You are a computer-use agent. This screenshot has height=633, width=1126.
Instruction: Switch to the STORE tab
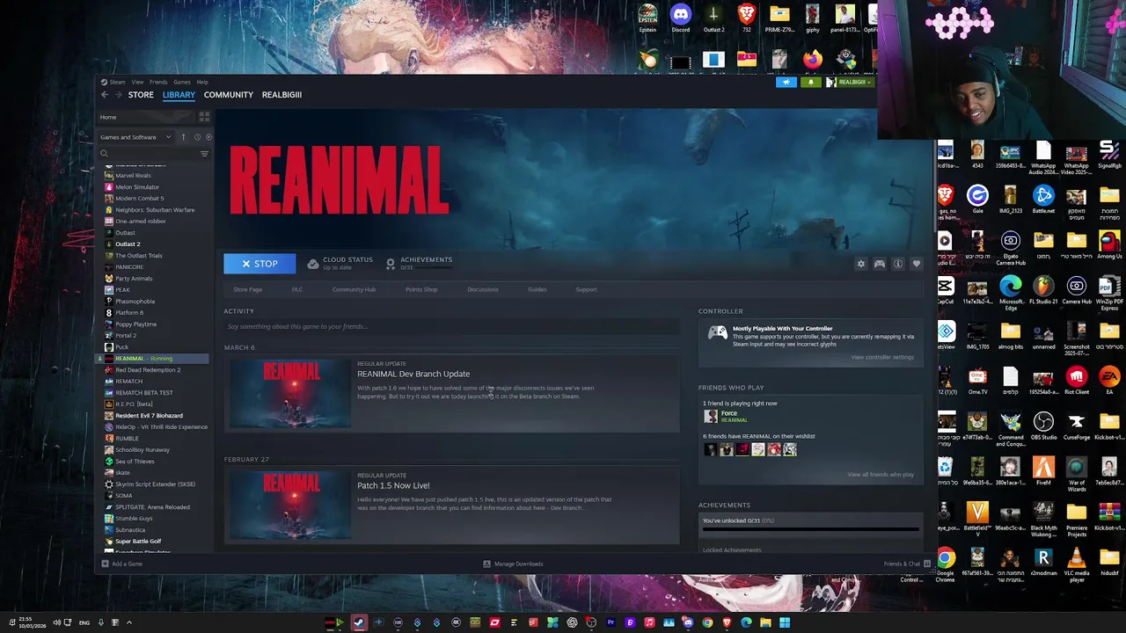141,95
